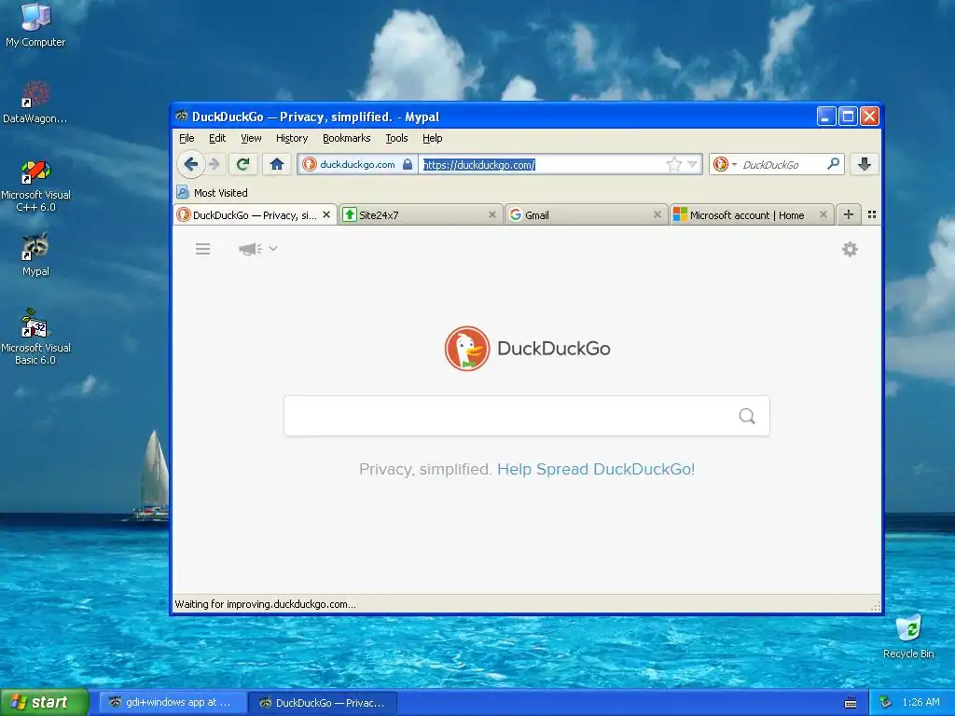
Task: Bookmark this page with the star icon
Action: pos(673,164)
